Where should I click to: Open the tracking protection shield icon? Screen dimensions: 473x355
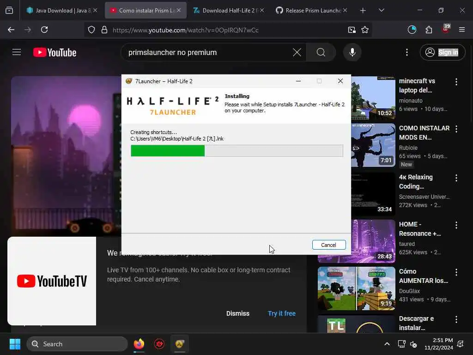click(91, 30)
